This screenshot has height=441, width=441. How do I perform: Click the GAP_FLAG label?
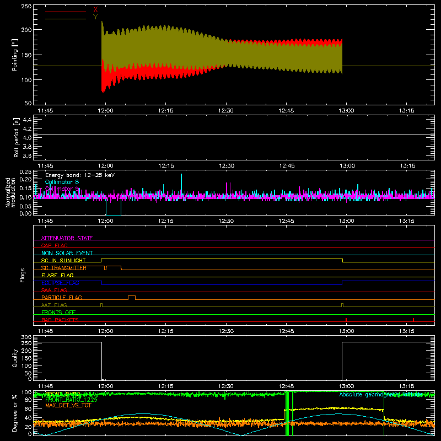pyautogui.click(x=54, y=245)
